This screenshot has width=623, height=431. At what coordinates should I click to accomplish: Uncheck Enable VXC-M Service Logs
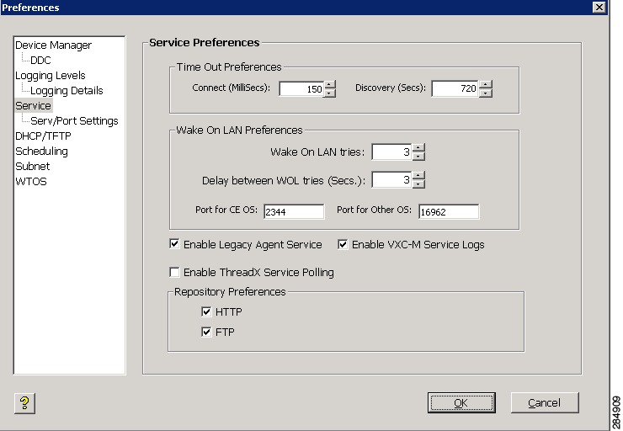pos(343,244)
